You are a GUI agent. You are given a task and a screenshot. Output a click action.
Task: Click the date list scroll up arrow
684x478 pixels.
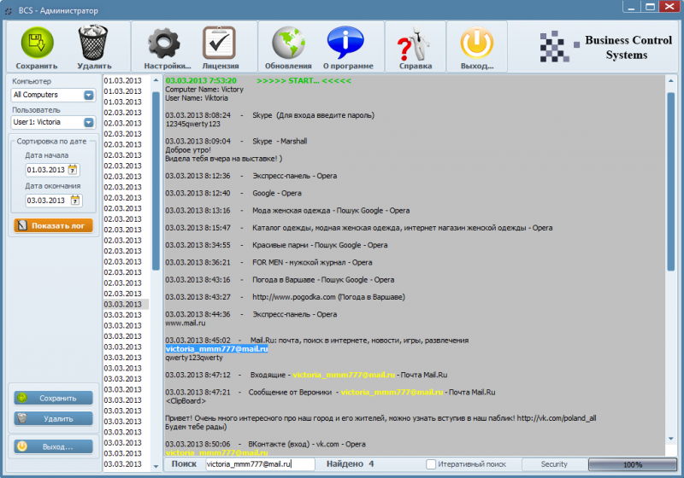coord(156,80)
